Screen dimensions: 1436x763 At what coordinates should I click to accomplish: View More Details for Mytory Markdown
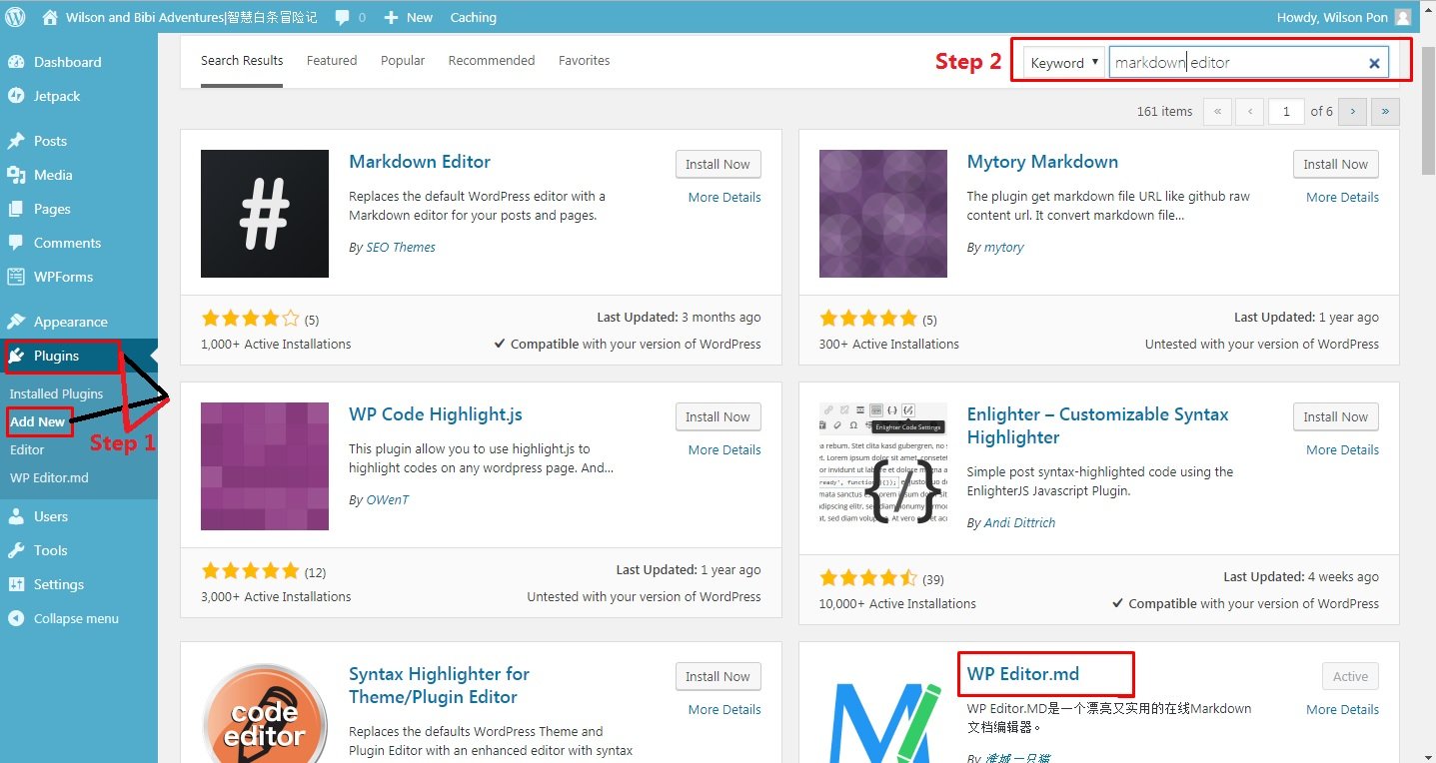[1343, 198]
